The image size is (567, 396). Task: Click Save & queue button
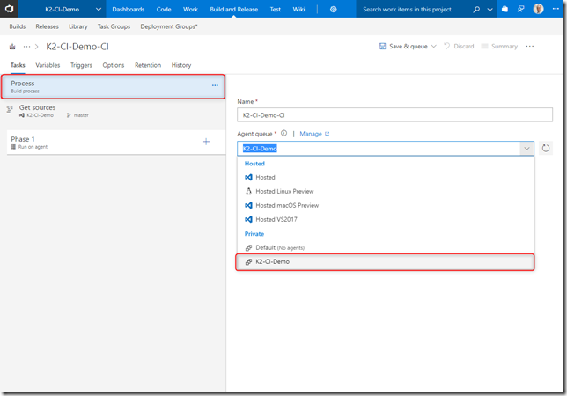tap(403, 47)
